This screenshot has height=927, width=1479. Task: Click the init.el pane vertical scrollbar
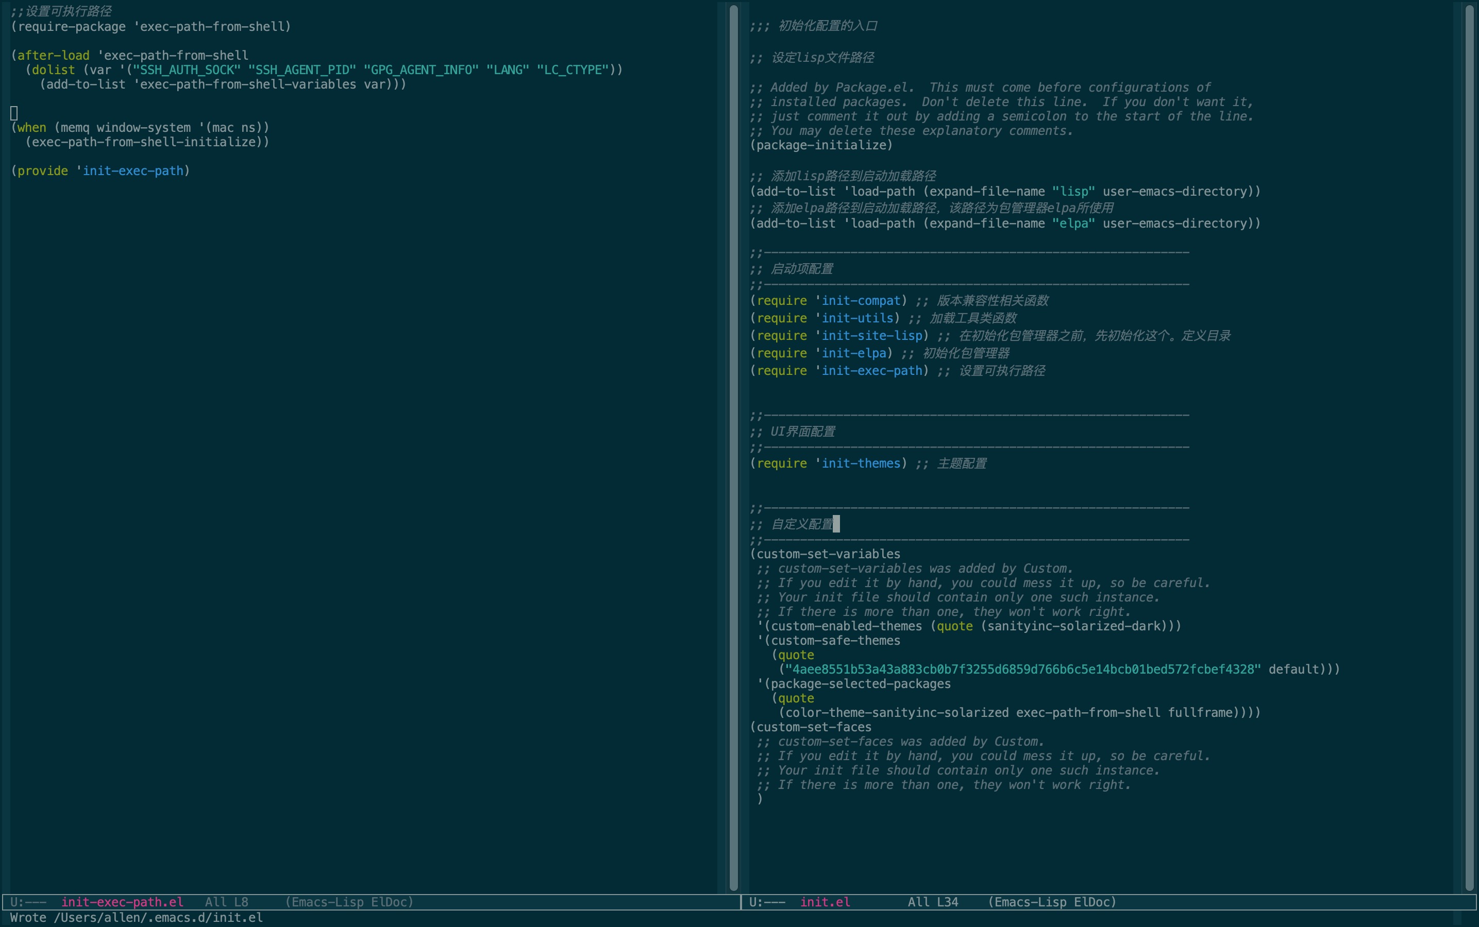pos(1469,448)
